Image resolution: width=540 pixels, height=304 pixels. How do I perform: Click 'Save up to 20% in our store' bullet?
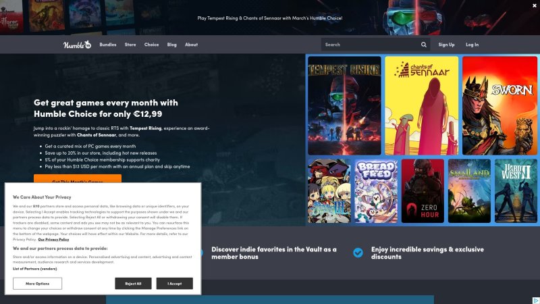pyautogui.click(x=101, y=153)
